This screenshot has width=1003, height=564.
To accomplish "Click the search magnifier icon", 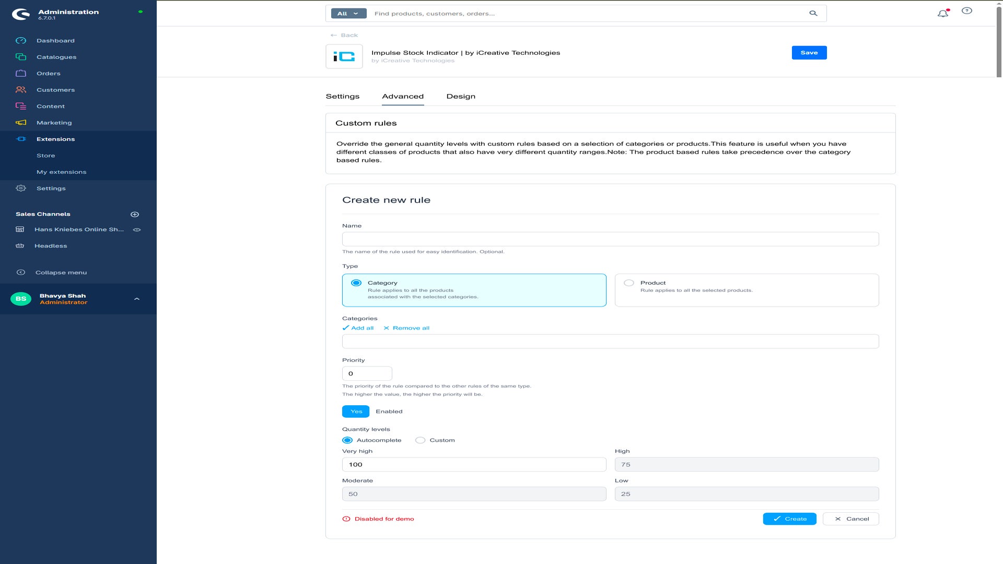I will (x=813, y=14).
